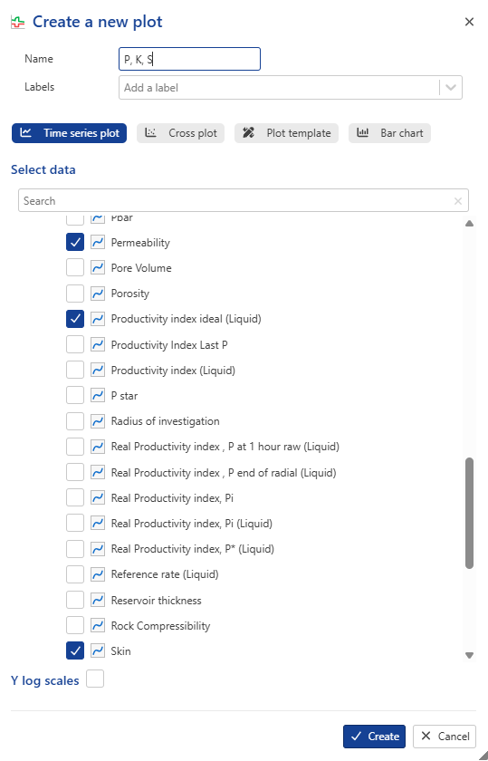Screen dimensions: 488x761
Task: Click curve icon beside Real Productivity index, Pi
Action: 98,497
